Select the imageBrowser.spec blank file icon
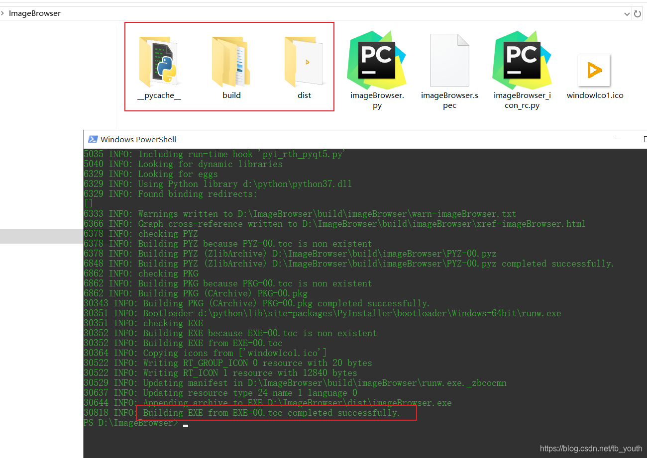This screenshot has width=647, height=458. (x=449, y=61)
